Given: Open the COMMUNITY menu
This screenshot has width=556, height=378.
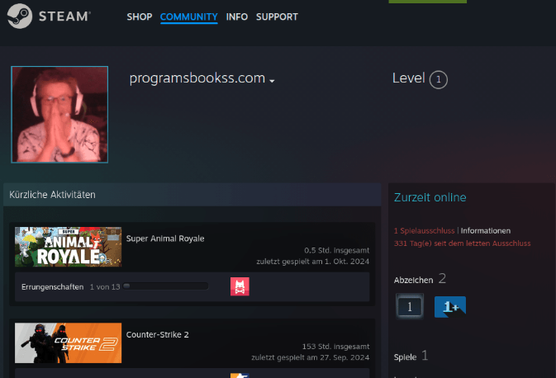Looking at the screenshot, I should (189, 17).
